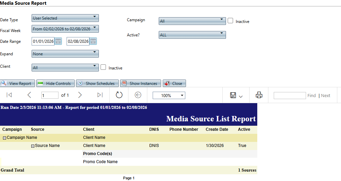The width and height of the screenshot is (341, 181).
Task: Open the save/export dropdown menu
Action: (236, 96)
